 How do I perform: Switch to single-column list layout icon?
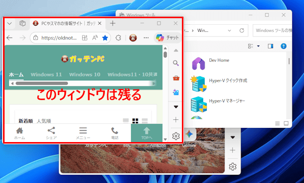click(x=126, y=121)
